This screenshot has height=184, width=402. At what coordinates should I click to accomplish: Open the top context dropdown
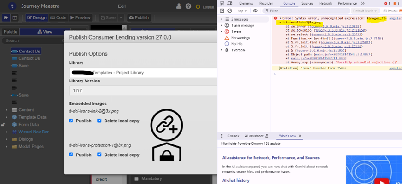pos(242,11)
